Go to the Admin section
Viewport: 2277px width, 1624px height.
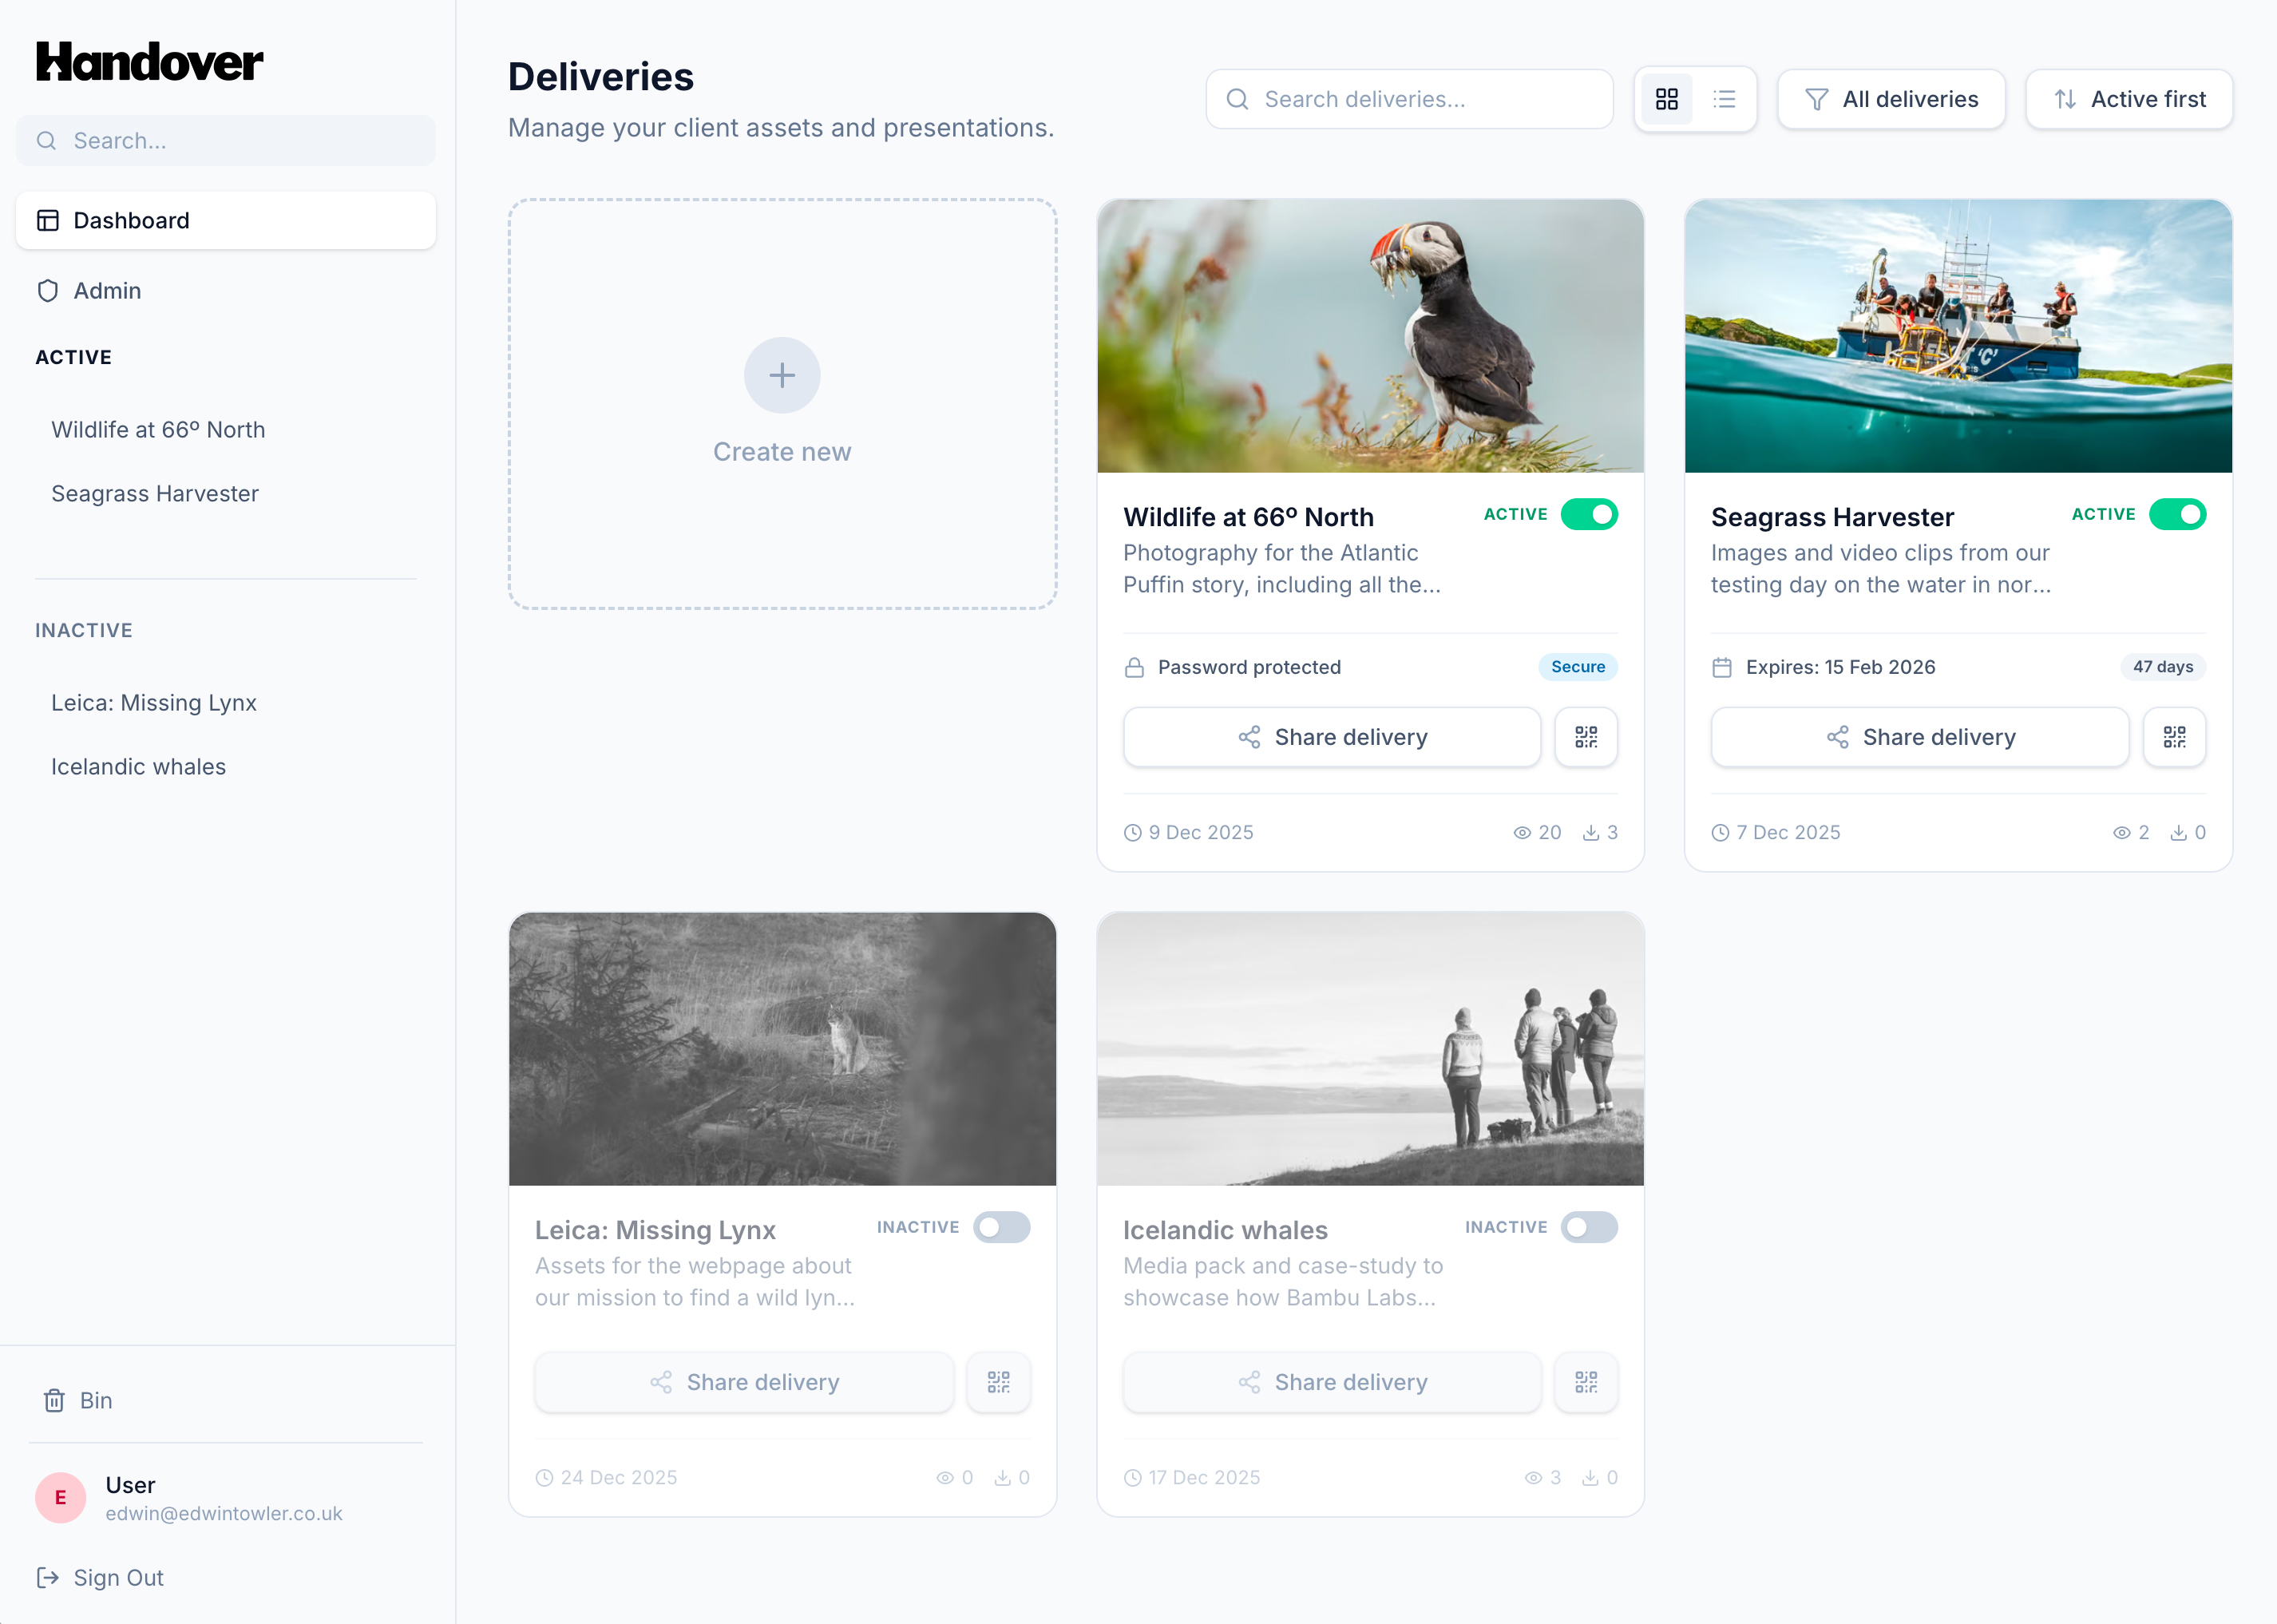pyautogui.click(x=107, y=290)
